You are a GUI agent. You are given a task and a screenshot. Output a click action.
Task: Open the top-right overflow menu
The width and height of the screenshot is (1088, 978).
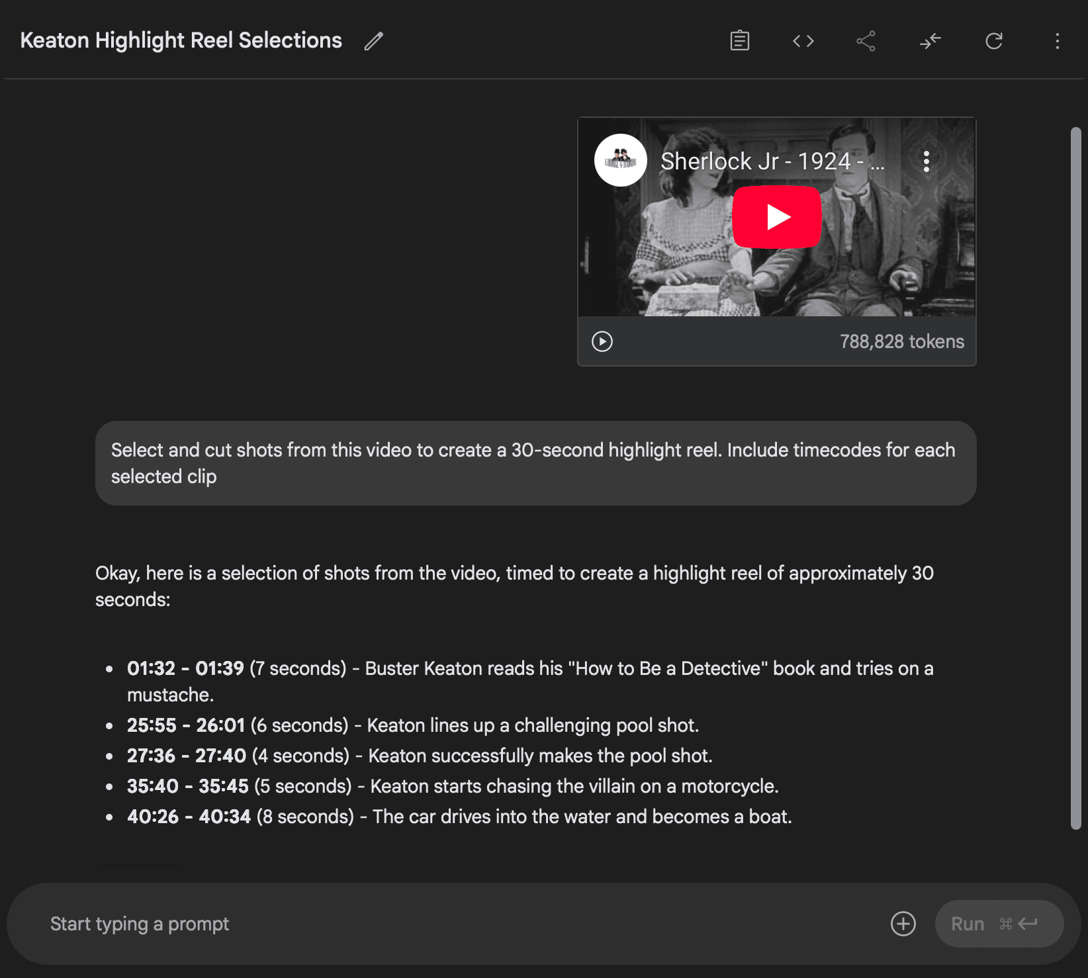pyautogui.click(x=1057, y=40)
